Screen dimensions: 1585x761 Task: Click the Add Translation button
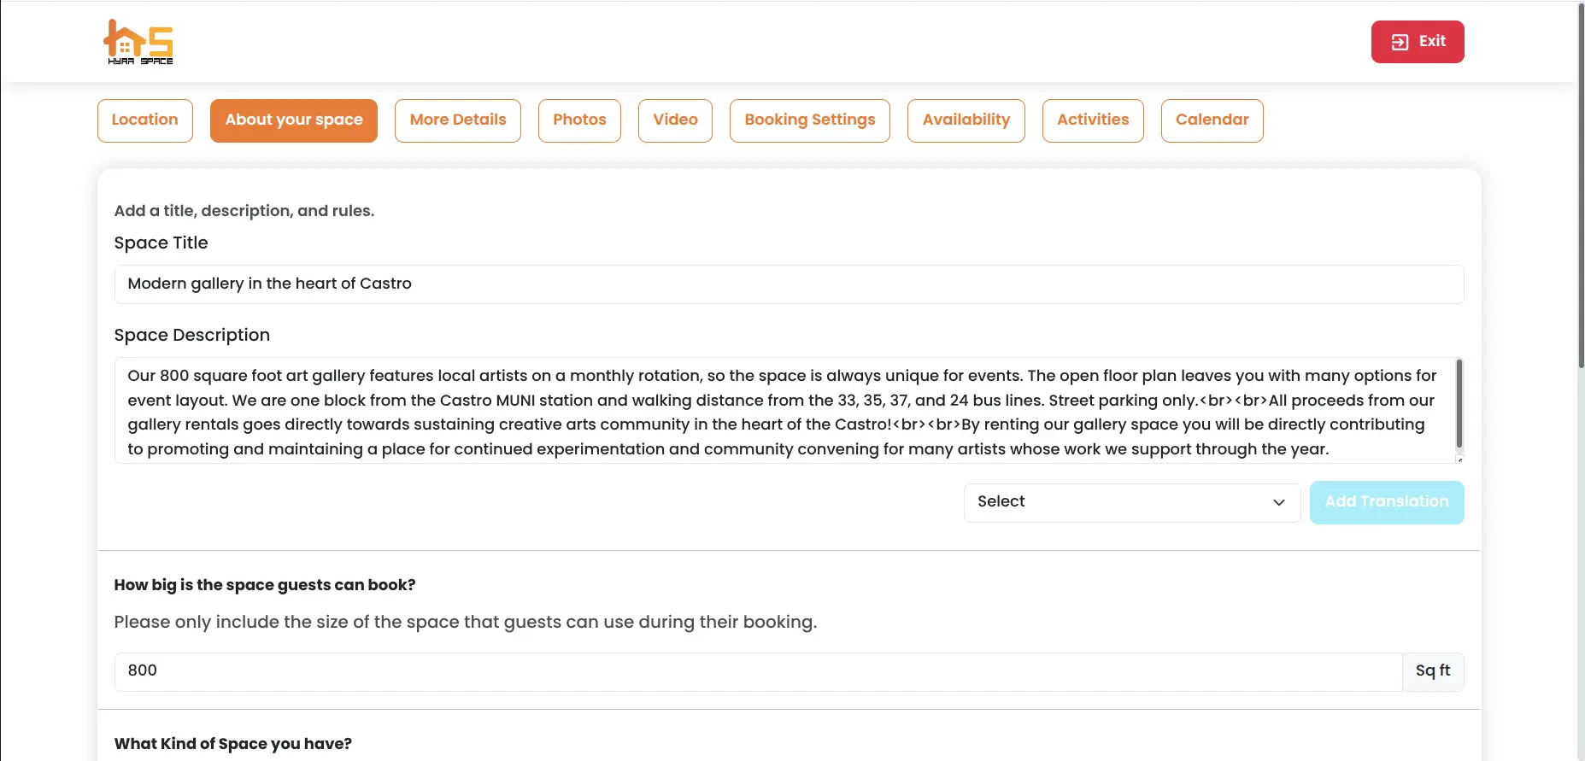1386,502
